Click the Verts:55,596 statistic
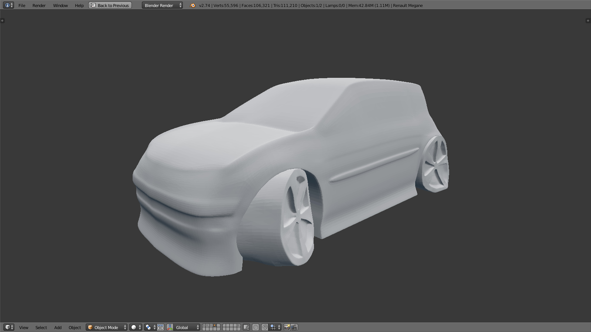591x332 pixels. click(x=225, y=6)
